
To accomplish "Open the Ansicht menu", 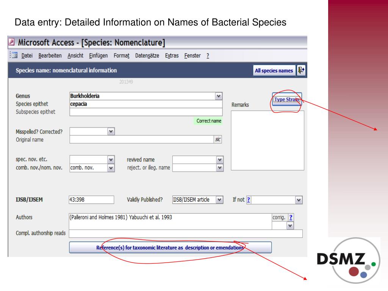I will (x=75, y=55).
